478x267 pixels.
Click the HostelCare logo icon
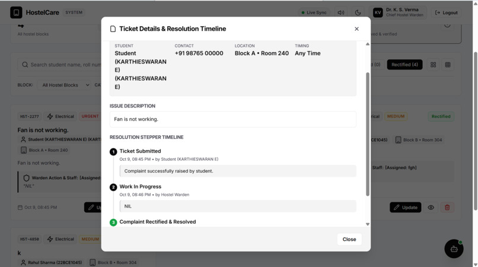(x=16, y=12)
